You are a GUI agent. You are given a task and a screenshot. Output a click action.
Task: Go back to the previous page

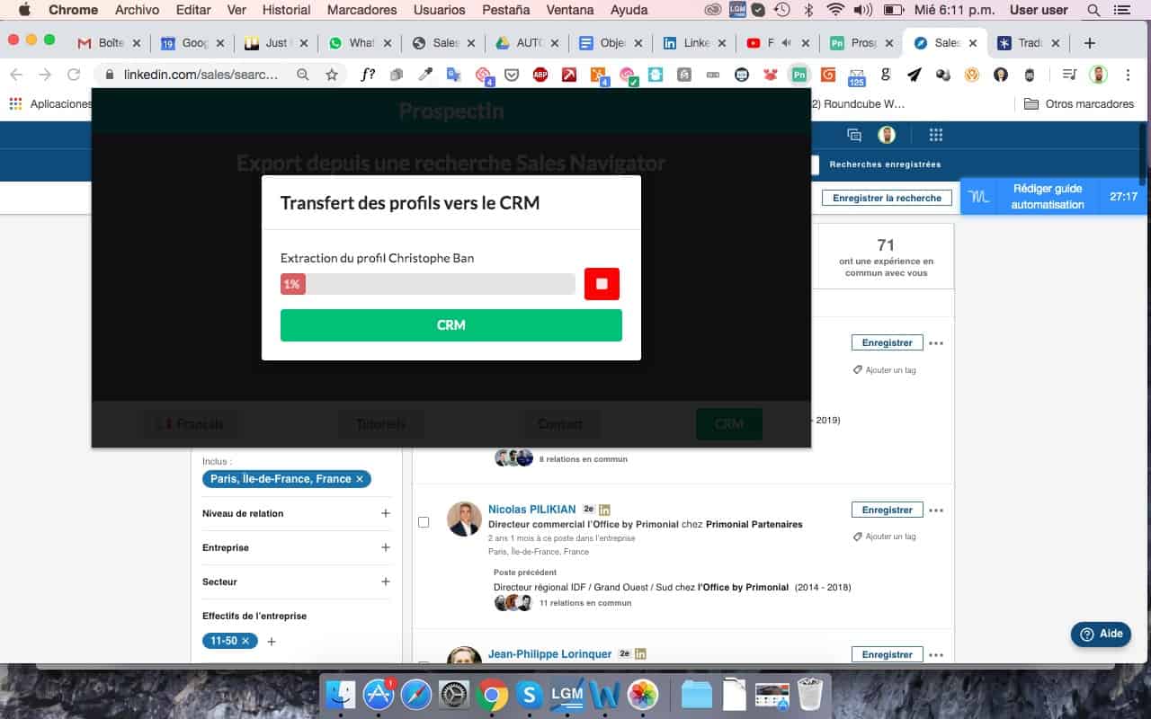[17, 75]
